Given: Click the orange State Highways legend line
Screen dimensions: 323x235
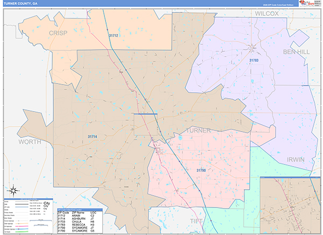Looking at the screenshot, I should [x=22, y=224].
